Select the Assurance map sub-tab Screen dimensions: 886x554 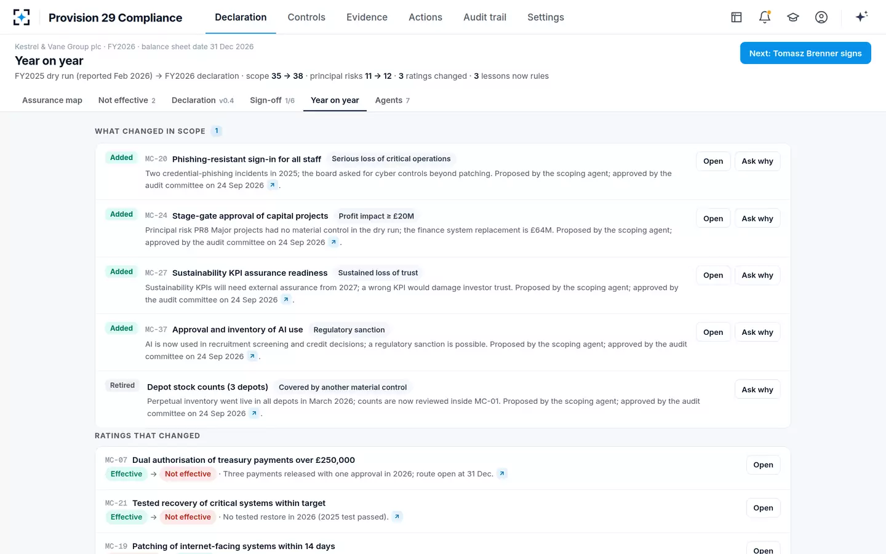tap(52, 100)
